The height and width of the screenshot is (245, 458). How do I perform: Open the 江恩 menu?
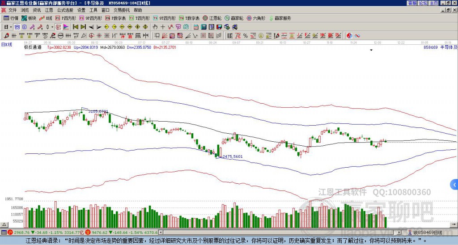tap(49, 10)
